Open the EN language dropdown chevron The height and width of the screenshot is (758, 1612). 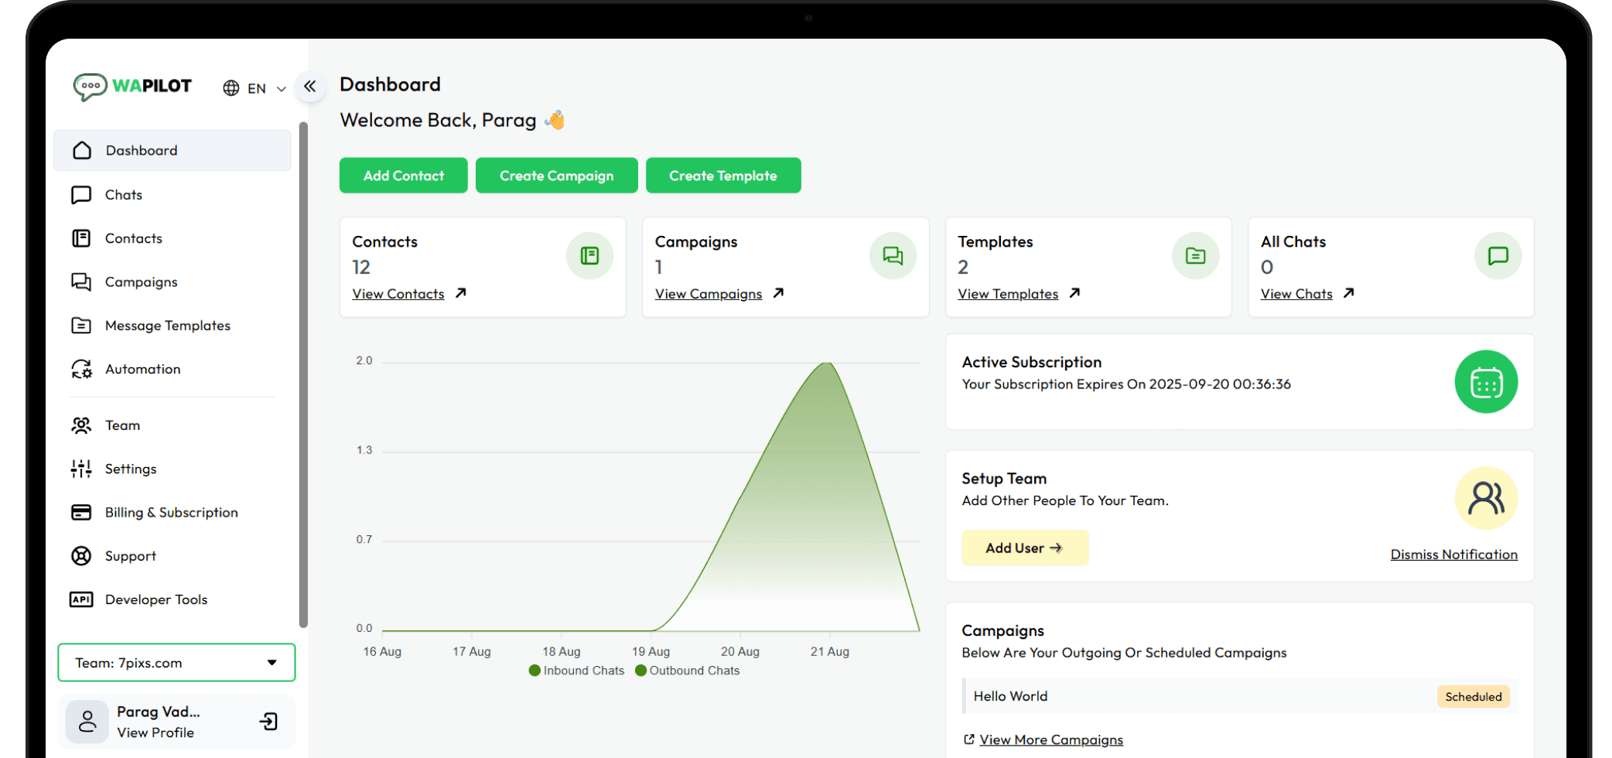tap(282, 89)
